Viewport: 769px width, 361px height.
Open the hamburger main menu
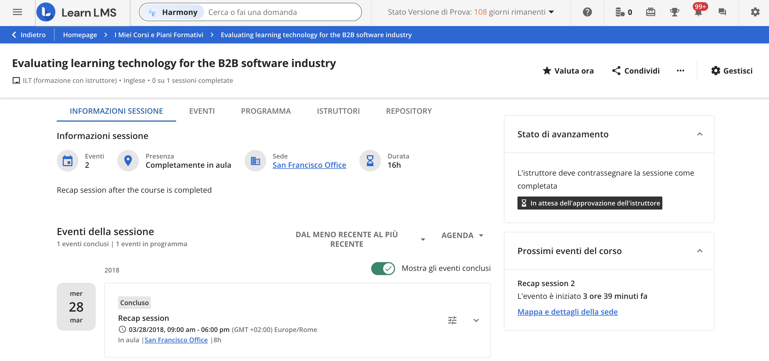pos(17,12)
